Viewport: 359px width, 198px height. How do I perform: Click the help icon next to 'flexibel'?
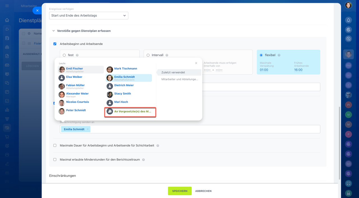click(279, 55)
